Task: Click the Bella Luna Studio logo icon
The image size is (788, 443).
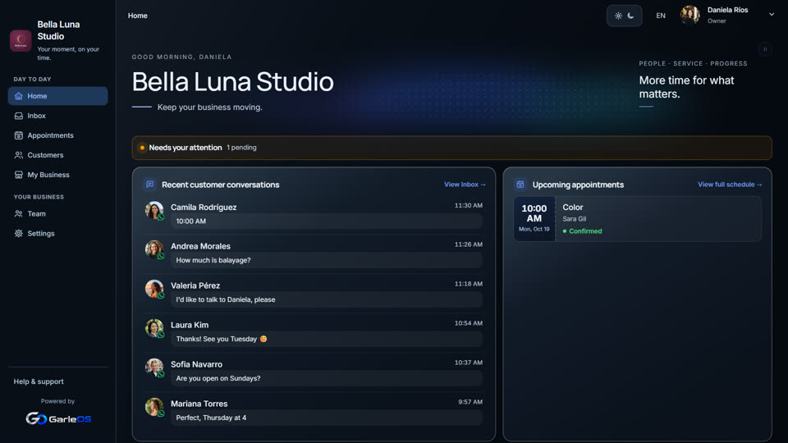Action: pos(21,40)
